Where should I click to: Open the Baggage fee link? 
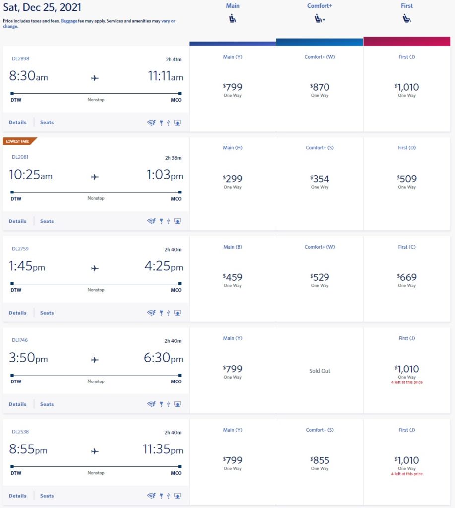(x=69, y=21)
